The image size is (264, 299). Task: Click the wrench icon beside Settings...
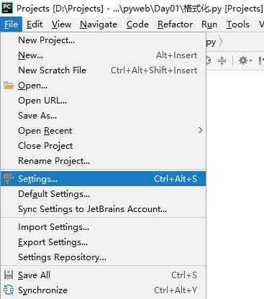[x=9, y=179]
